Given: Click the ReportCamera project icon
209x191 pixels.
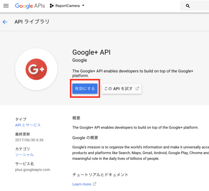Looking at the screenshot, I should click(52, 6).
